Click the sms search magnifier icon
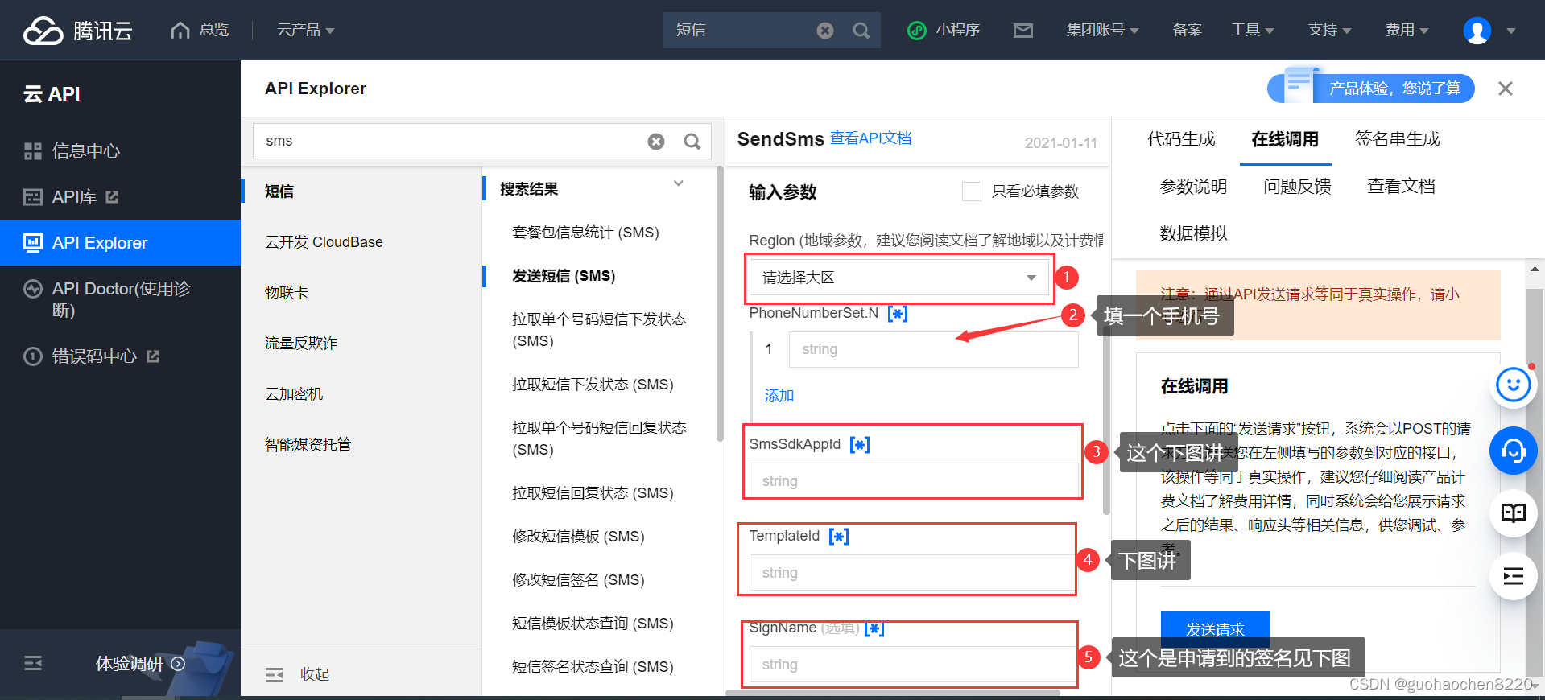 tap(692, 142)
